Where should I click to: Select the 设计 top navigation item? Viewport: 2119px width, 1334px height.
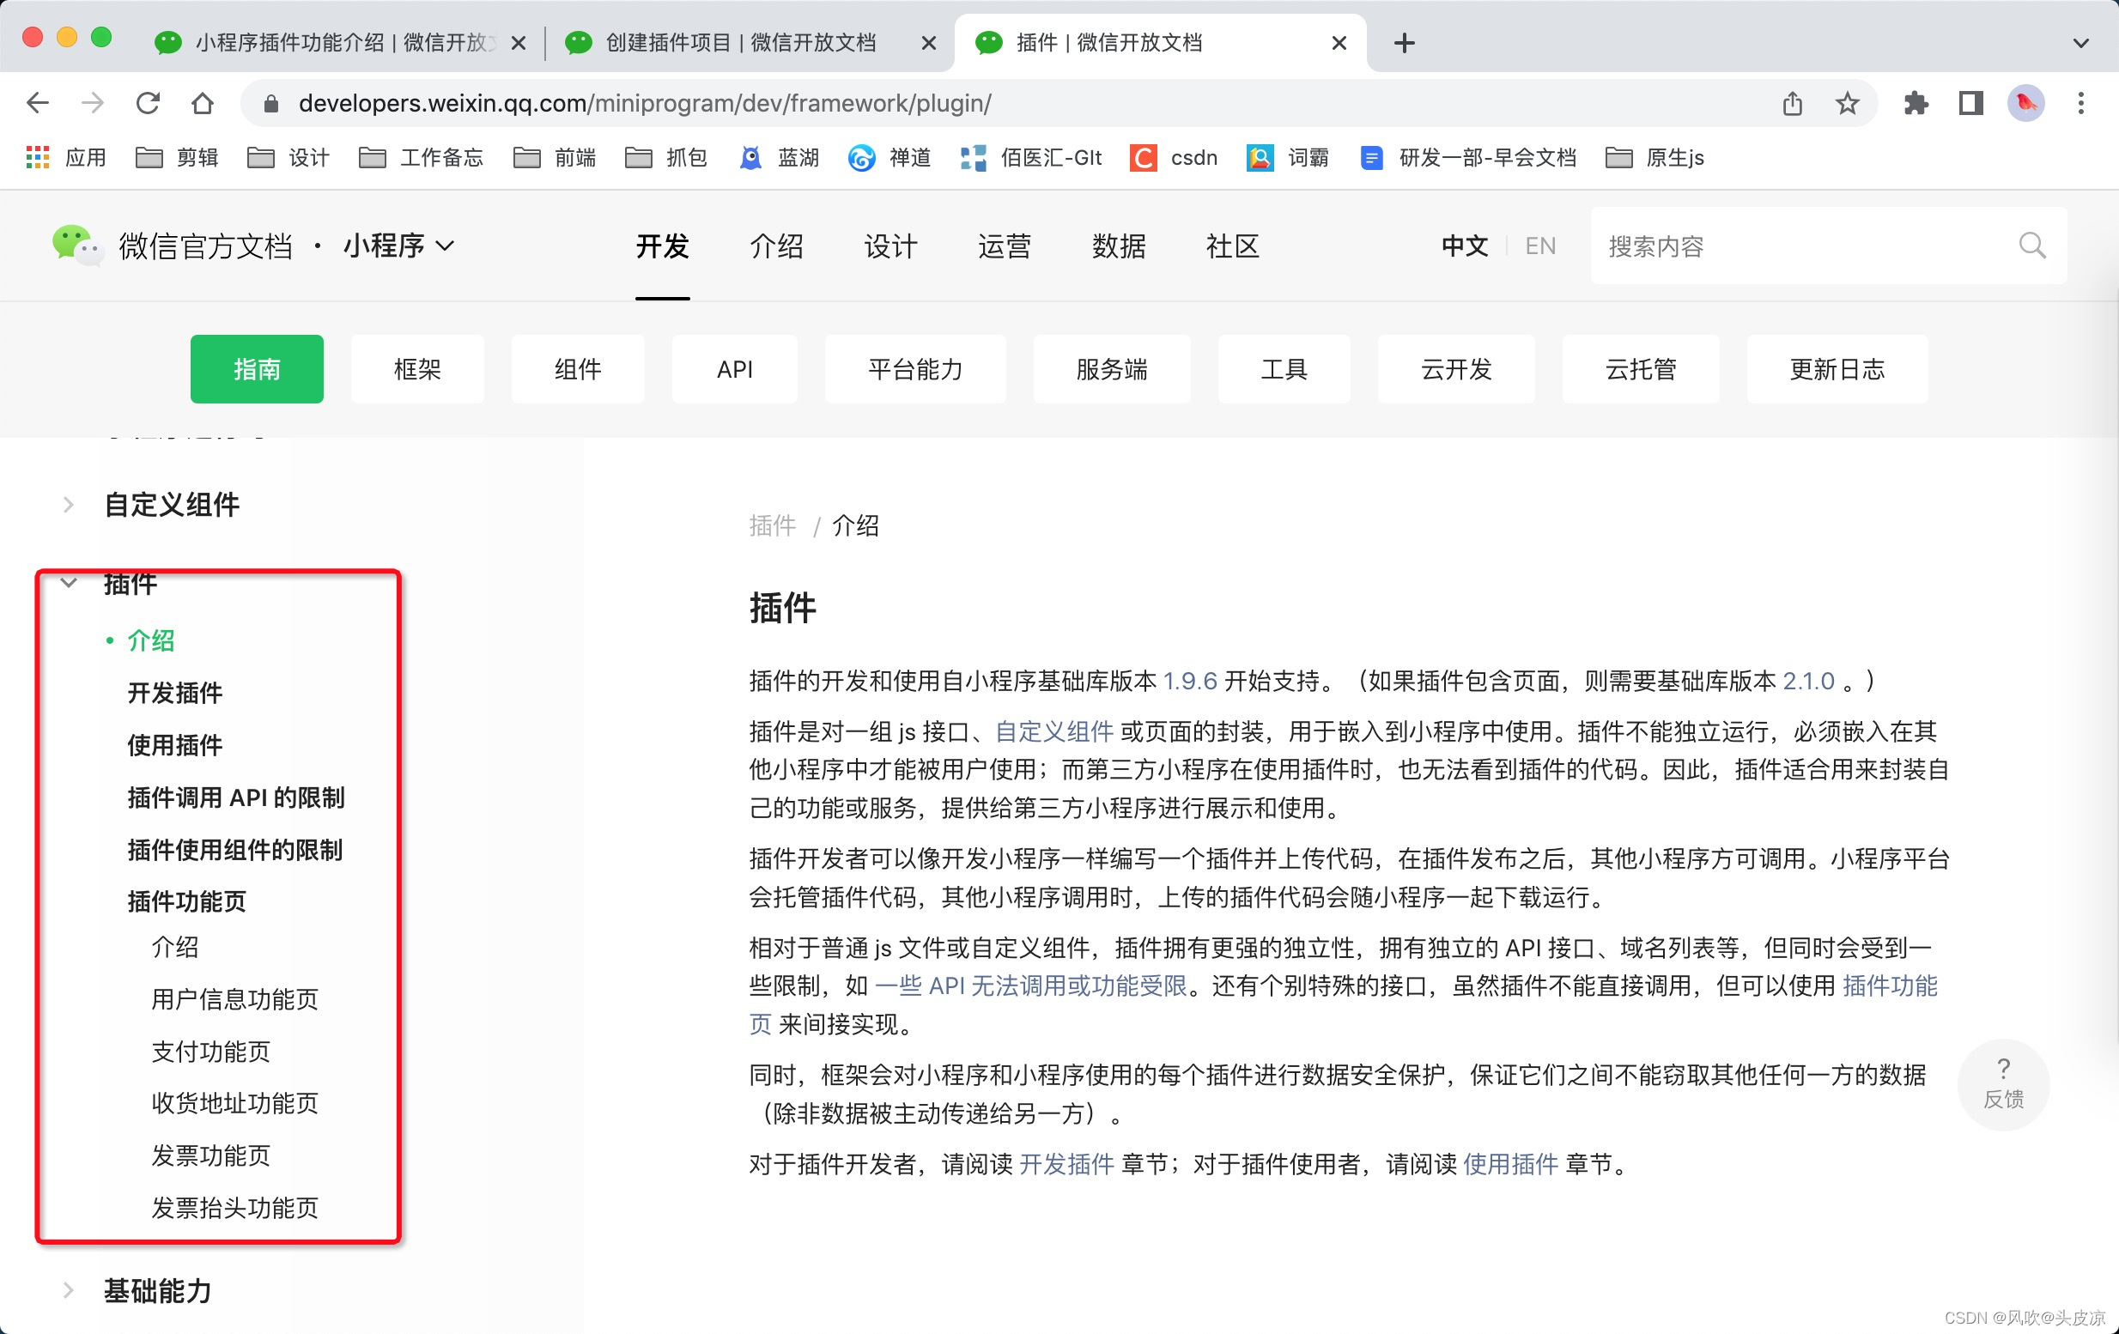pos(890,246)
